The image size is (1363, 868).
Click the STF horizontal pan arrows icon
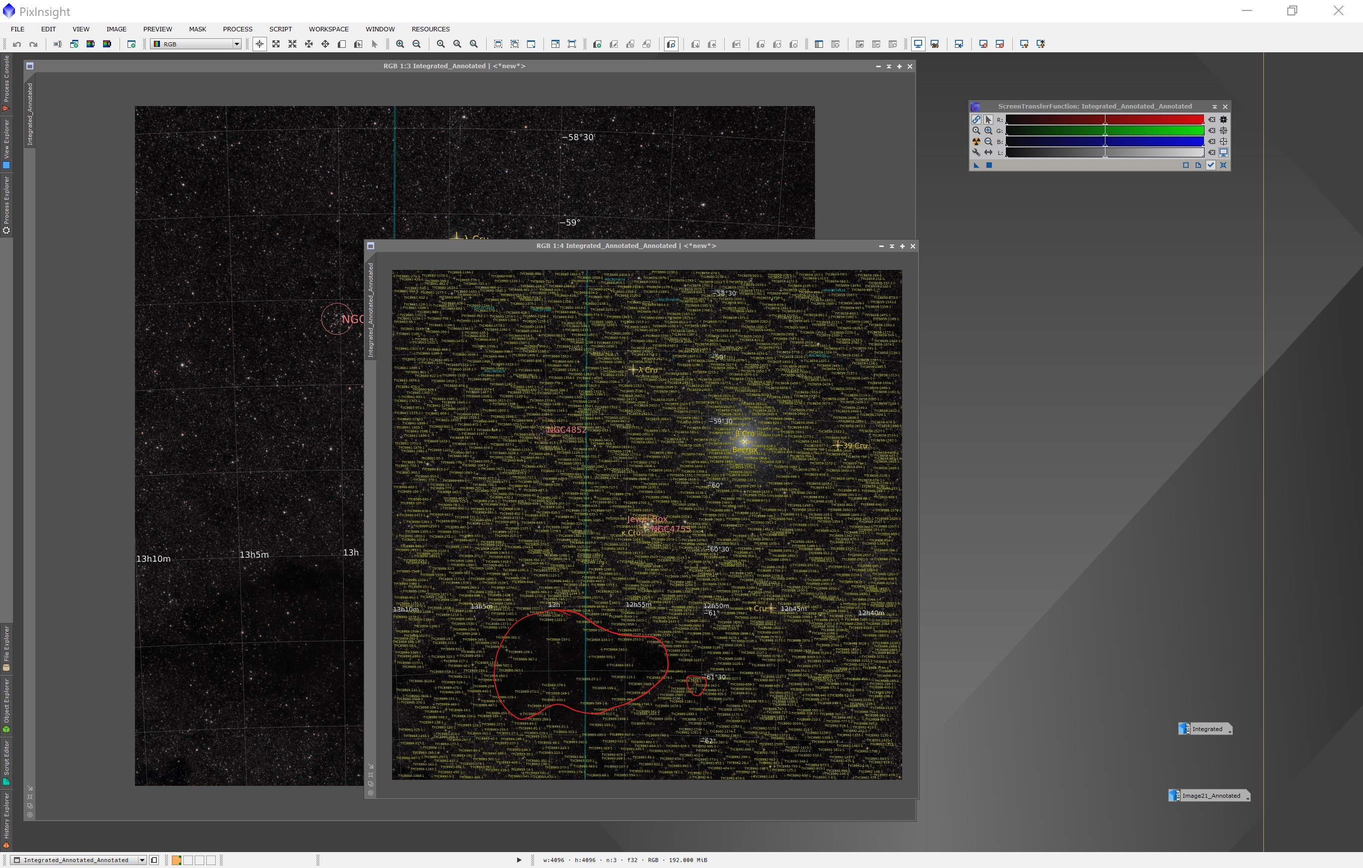pyautogui.click(x=988, y=152)
